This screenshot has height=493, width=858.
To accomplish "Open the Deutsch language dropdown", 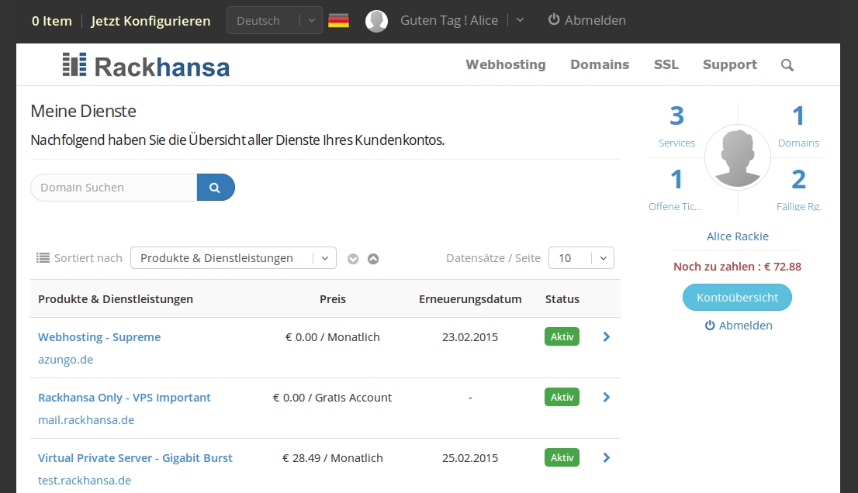I will click(274, 21).
